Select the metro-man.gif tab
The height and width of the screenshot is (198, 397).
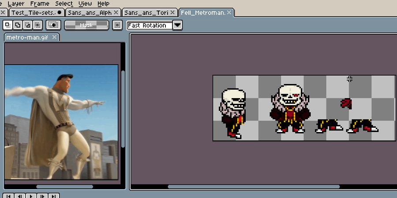pos(32,37)
